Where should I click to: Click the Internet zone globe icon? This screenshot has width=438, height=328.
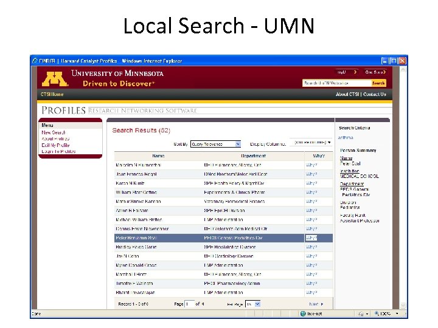(303, 314)
